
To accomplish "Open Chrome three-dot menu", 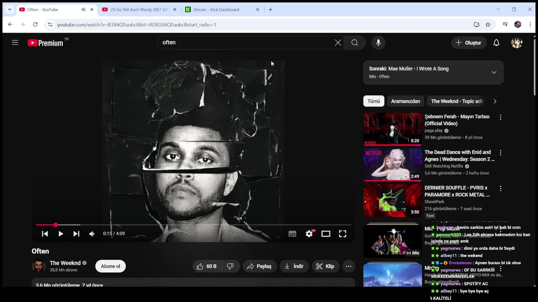I will pyautogui.click(x=530, y=24).
